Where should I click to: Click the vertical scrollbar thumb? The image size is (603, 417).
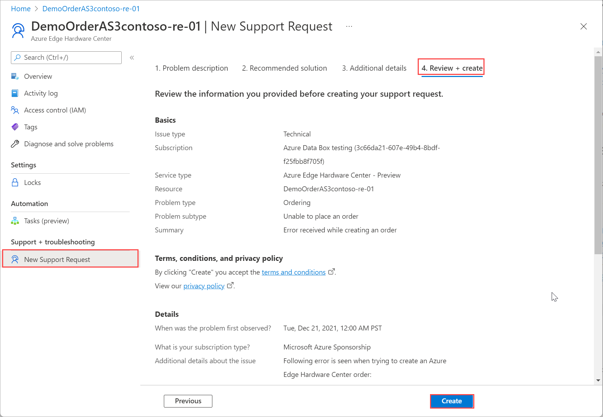[598, 155]
